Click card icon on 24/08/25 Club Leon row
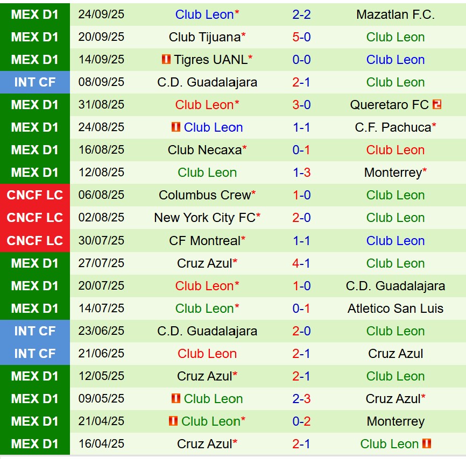466x459 pixels. (x=175, y=127)
